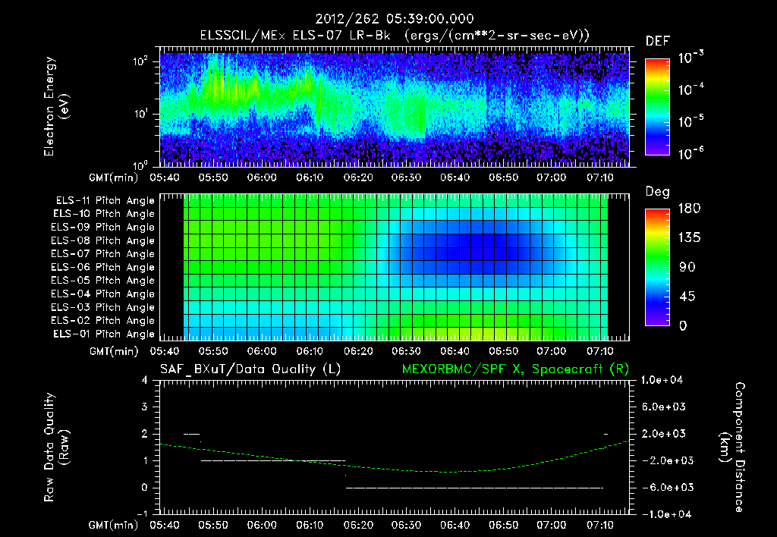Screen dimensions: 777x537
Task: Click the GMT(min) label below the spectrogram
Action: 114,177
